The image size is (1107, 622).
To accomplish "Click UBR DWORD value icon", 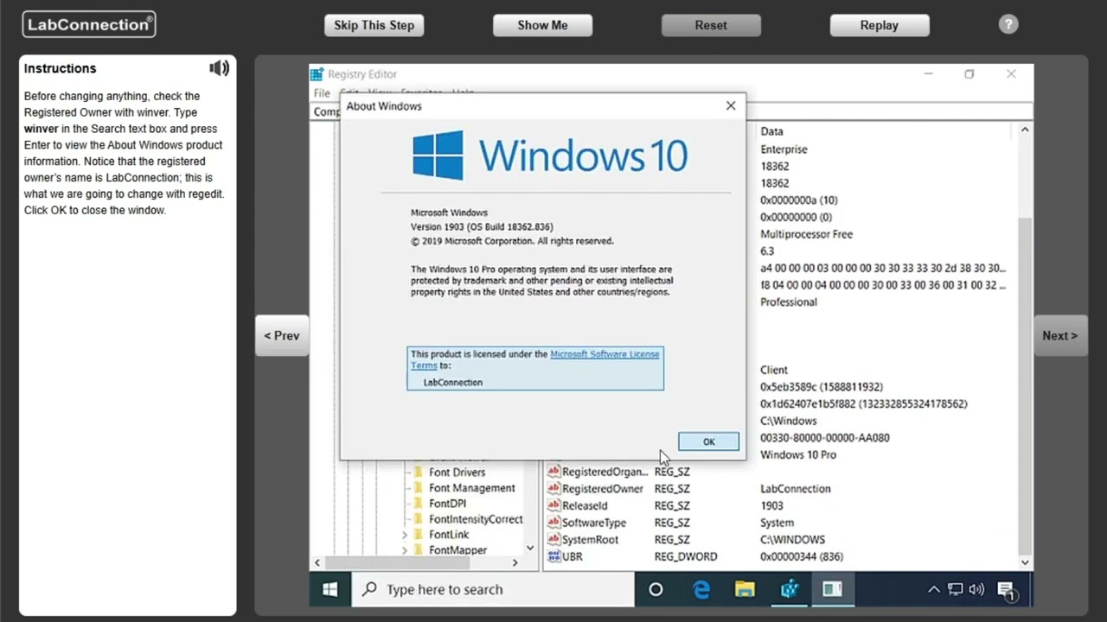I will (553, 556).
